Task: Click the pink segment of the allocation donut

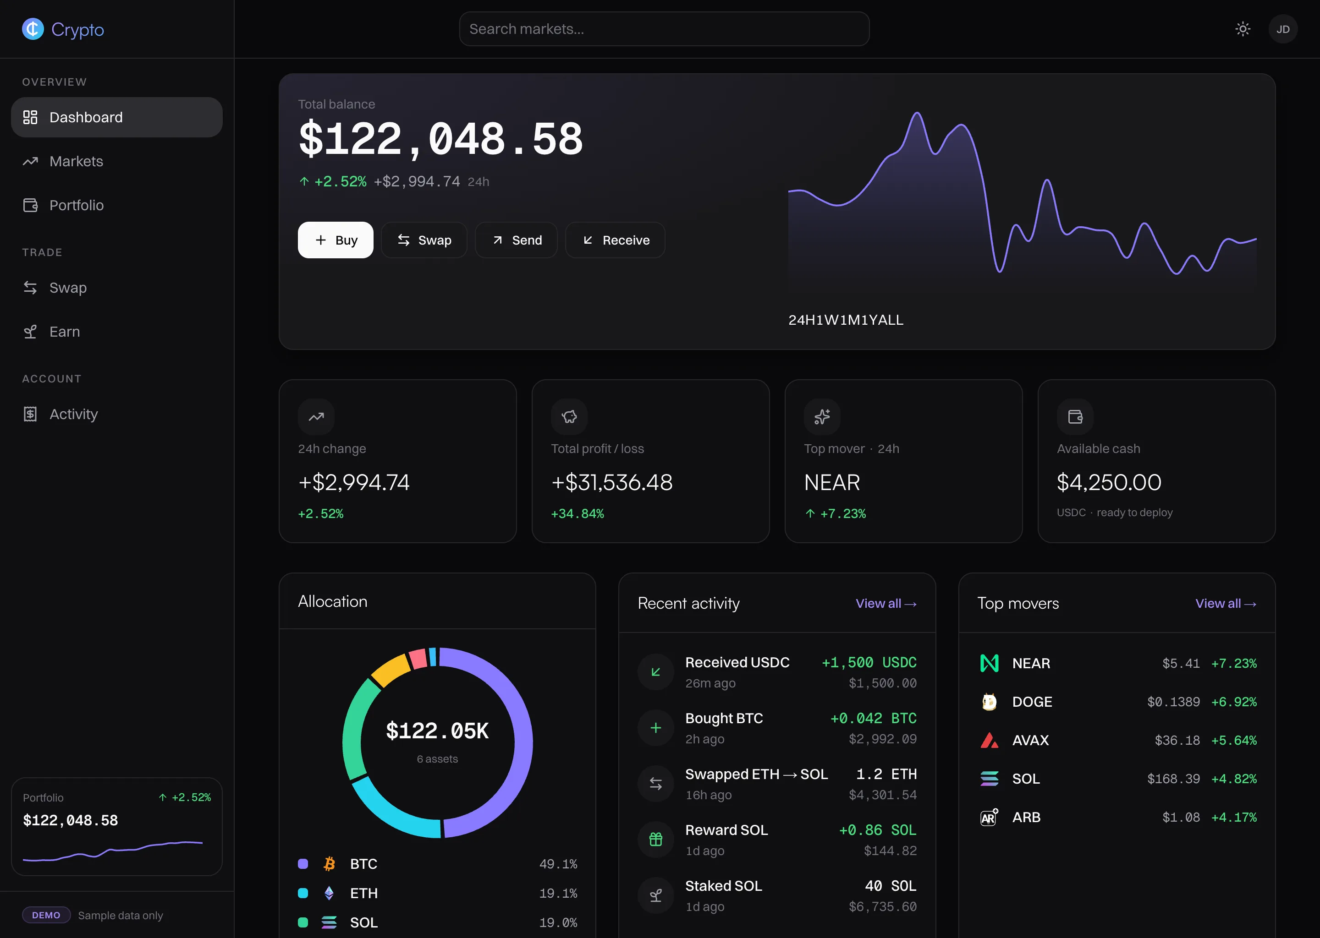Action: click(418, 659)
